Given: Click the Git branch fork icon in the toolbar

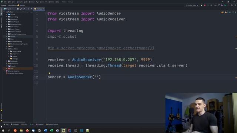Looking at the screenshot, I should pyautogui.click(x=219, y=5).
